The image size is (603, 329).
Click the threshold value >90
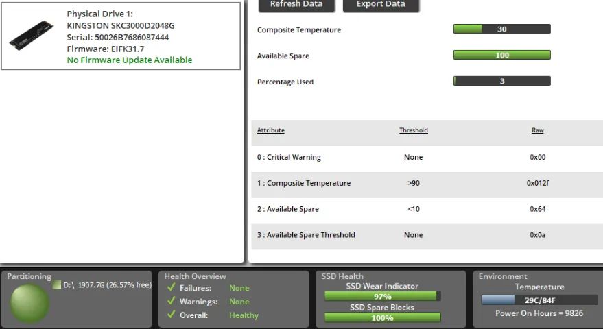[414, 183]
